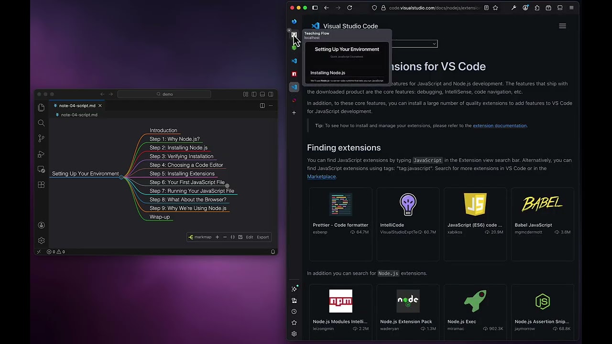Open the Manage gear in VS Code activity bar
This screenshot has width=612, height=344.
(41, 241)
